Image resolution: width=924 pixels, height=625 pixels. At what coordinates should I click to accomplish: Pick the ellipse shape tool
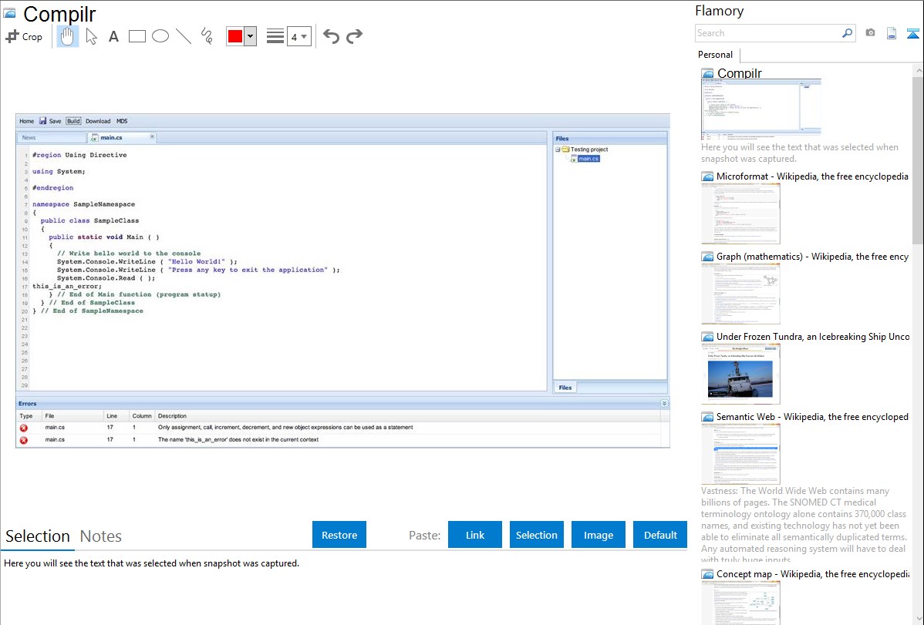(x=160, y=36)
